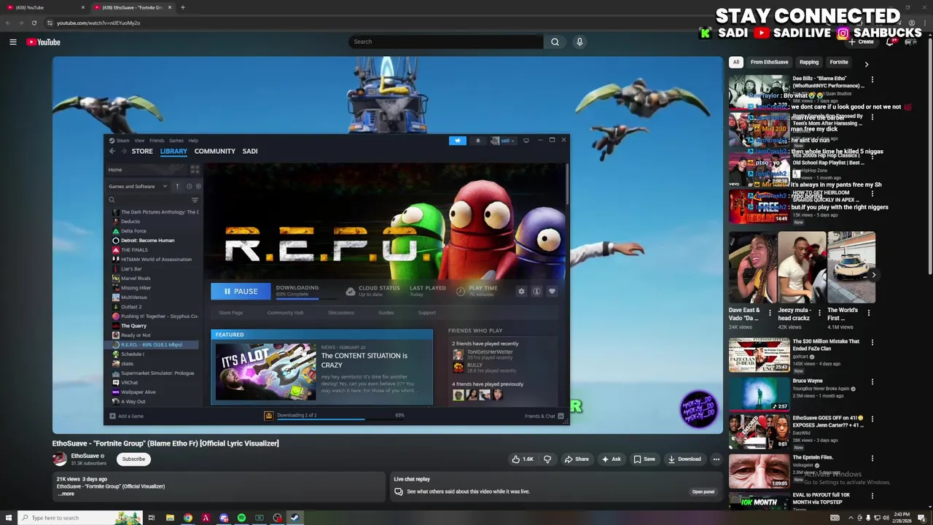Switch library to grid collections view
The width and height of the screenshot is (933, 525).
[x=195, y=169]
